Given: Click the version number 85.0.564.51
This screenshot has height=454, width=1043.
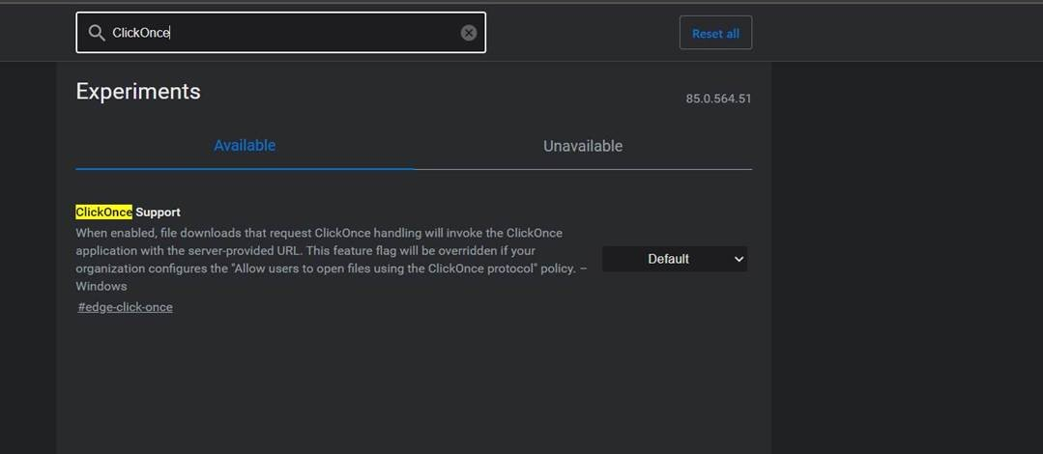Looking at the screenshot, I should [718, 99].
